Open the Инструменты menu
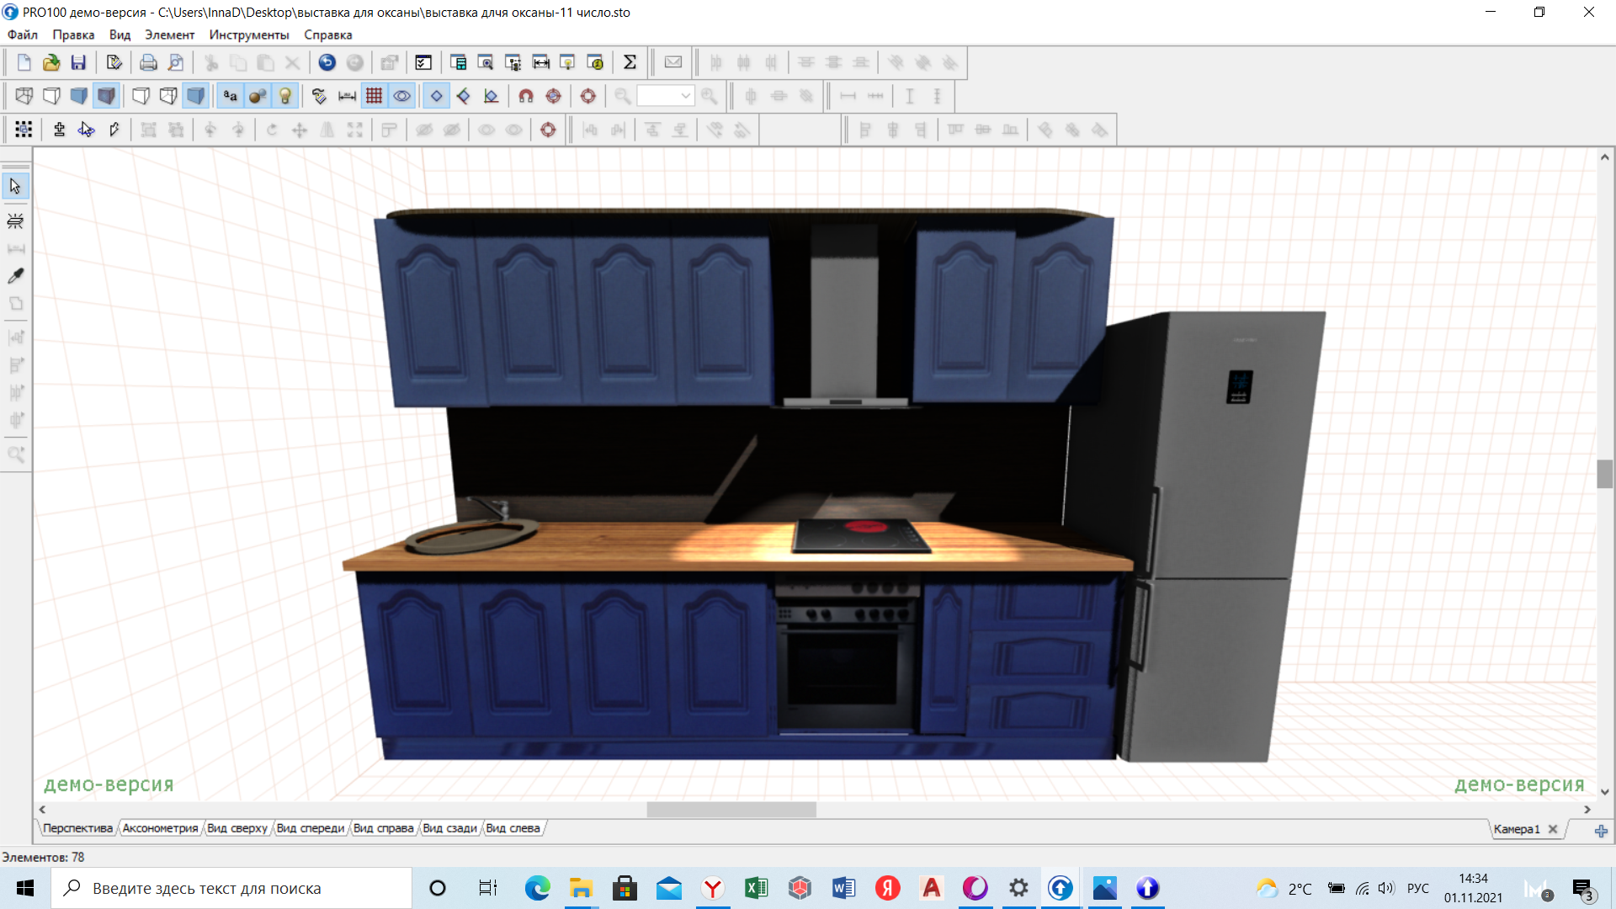 [248, 35]
